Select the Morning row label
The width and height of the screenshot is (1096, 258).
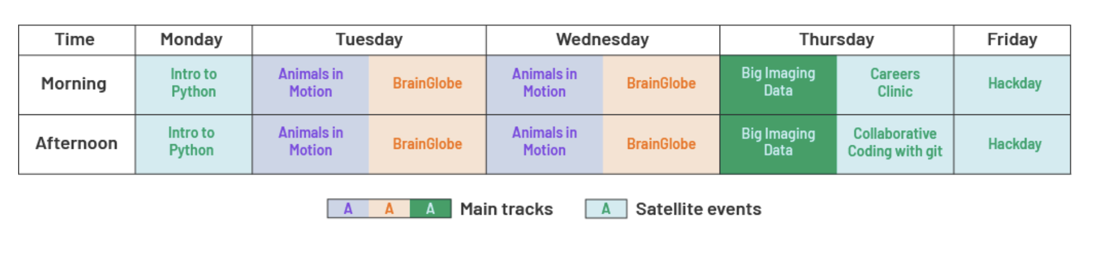coord(74,84)
